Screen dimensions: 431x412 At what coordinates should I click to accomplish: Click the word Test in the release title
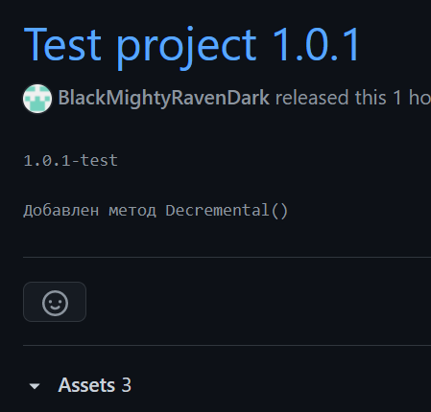tap(62, 44)
